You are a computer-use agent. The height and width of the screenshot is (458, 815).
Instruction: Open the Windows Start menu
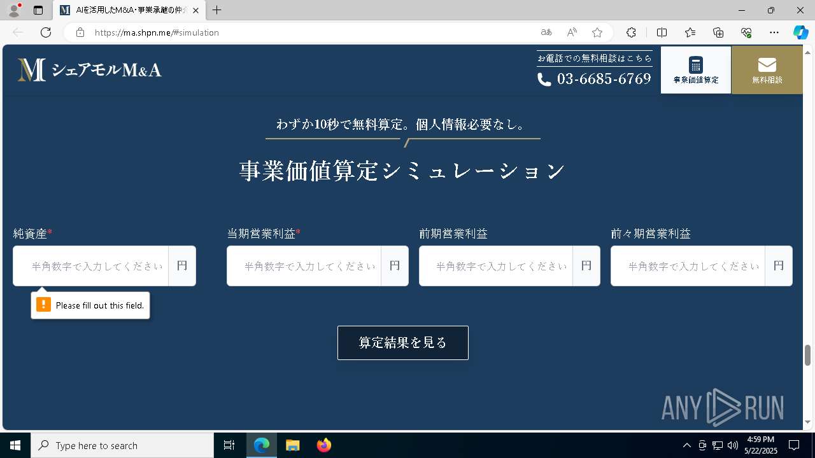(15, 445)
